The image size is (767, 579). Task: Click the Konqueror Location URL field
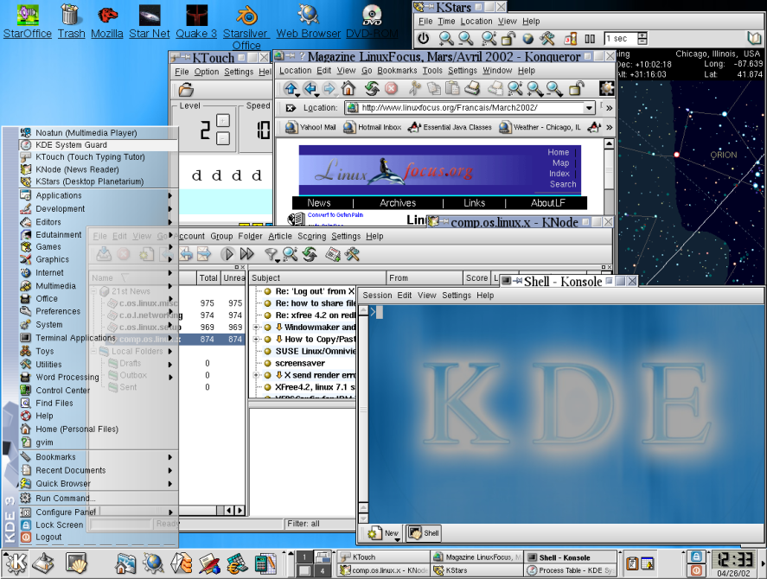(x=467, y=108)
